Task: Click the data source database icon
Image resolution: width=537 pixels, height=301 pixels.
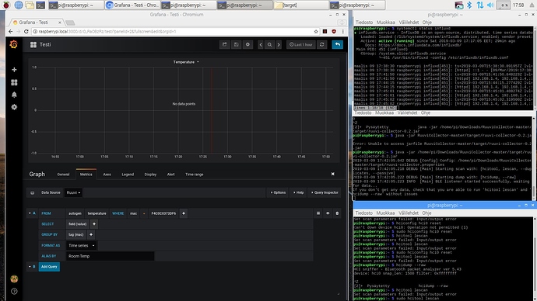Action: pyautogui.click(x=32, y=192)
